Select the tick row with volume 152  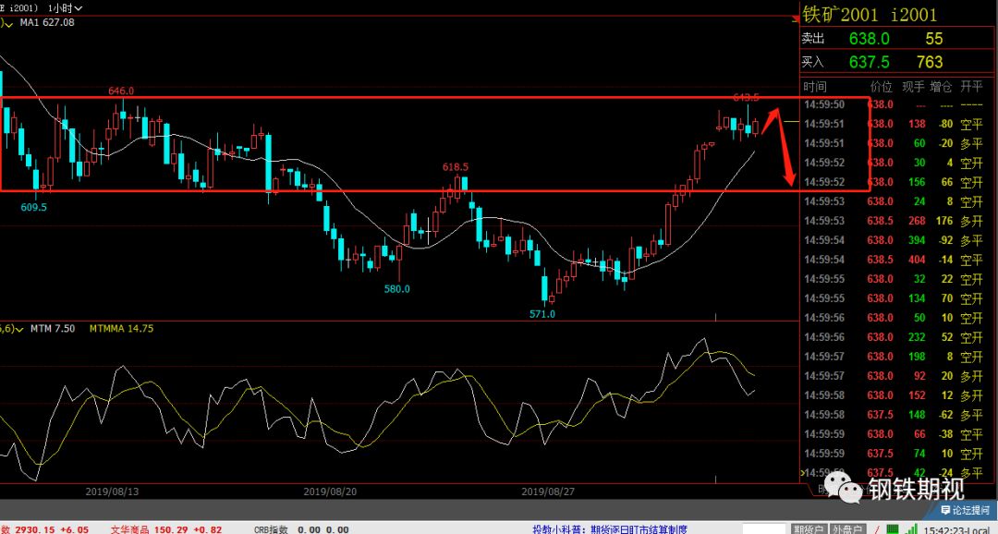tap(894, 395)
